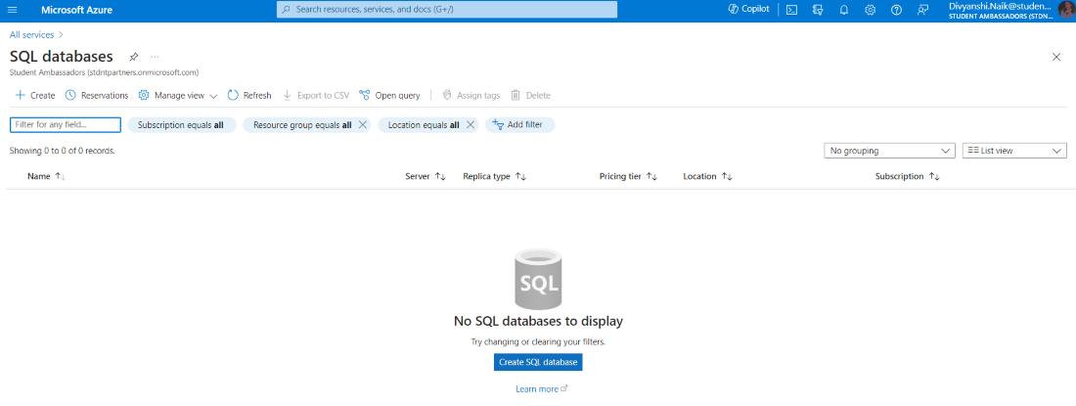1076x406 pixels.
Task: Open the more options ellipsis beside title
Action: pyautogui.click(x=155, y=57)
